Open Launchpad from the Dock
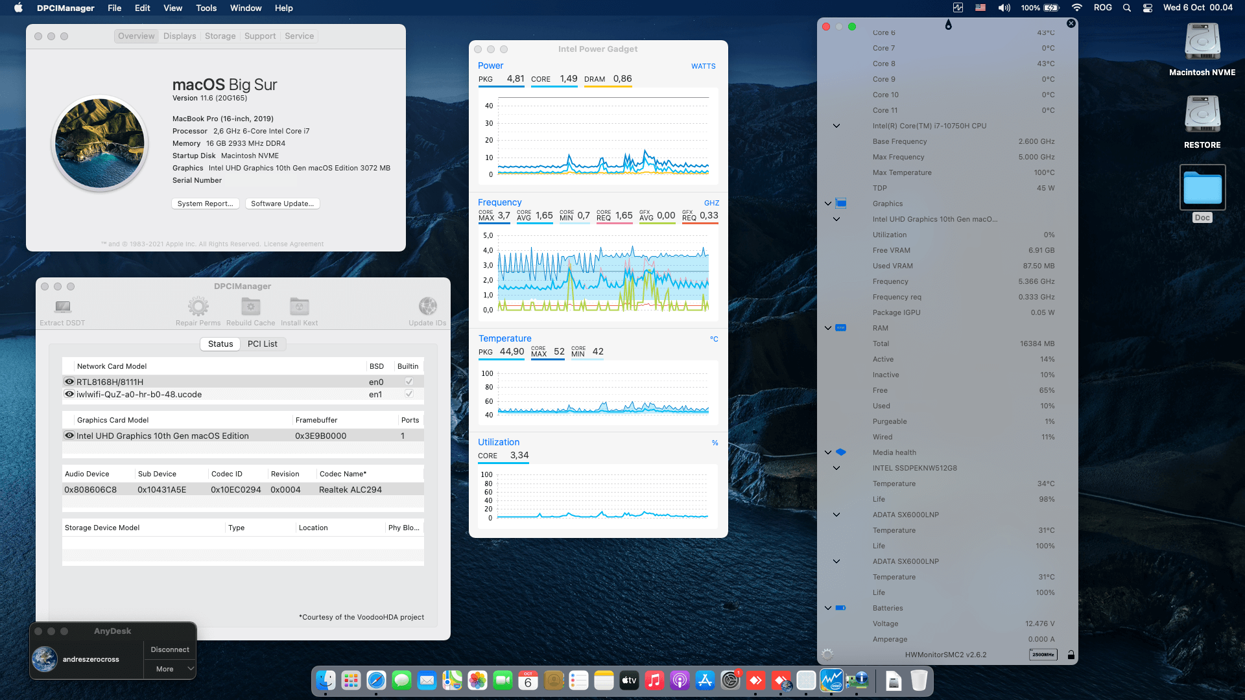Image resolution: width=1245 pixels, height=700 pixels. click(351, 681)
